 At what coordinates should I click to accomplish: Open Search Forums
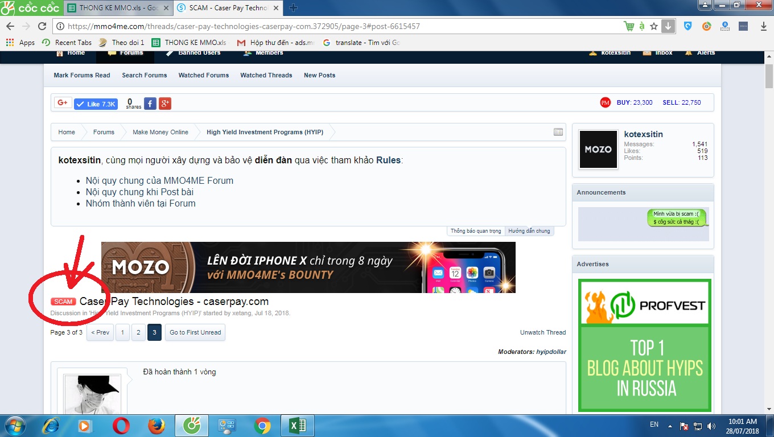(x=145, y=75)
